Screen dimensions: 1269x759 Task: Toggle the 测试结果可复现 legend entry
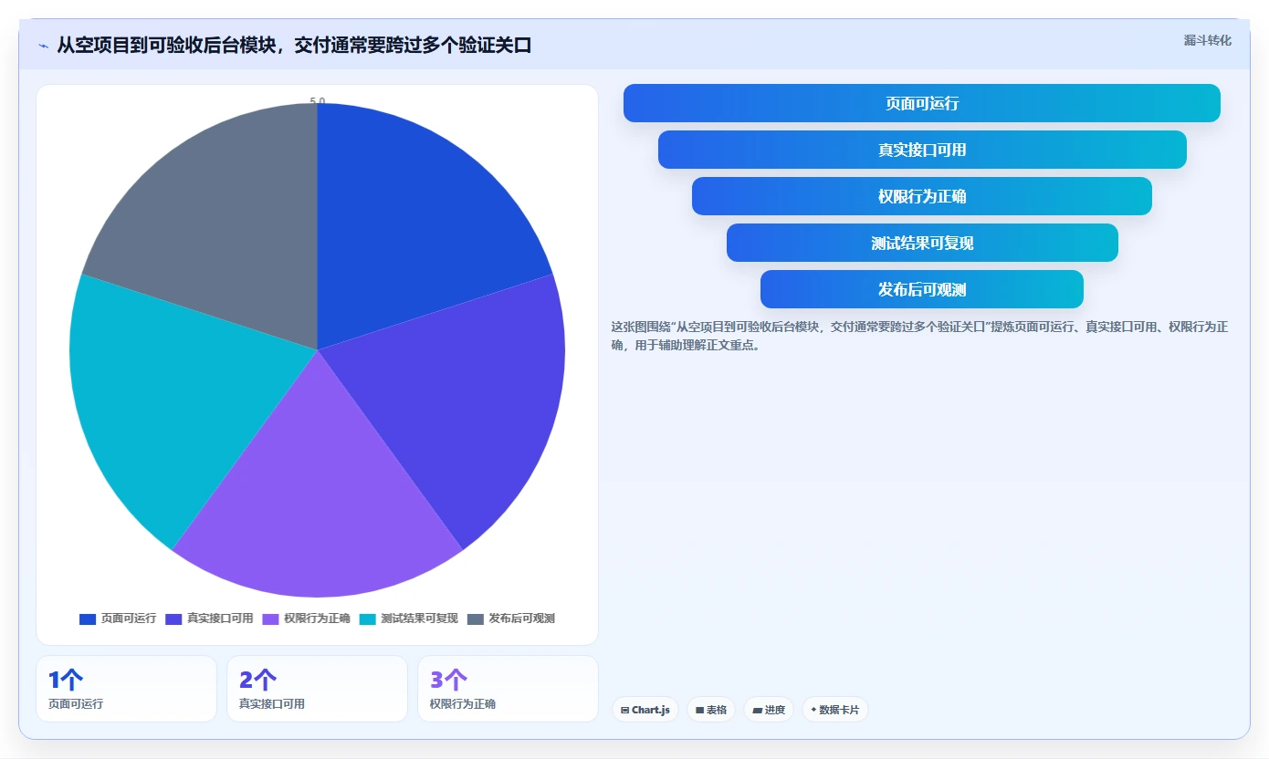click(x=408, y=619)
